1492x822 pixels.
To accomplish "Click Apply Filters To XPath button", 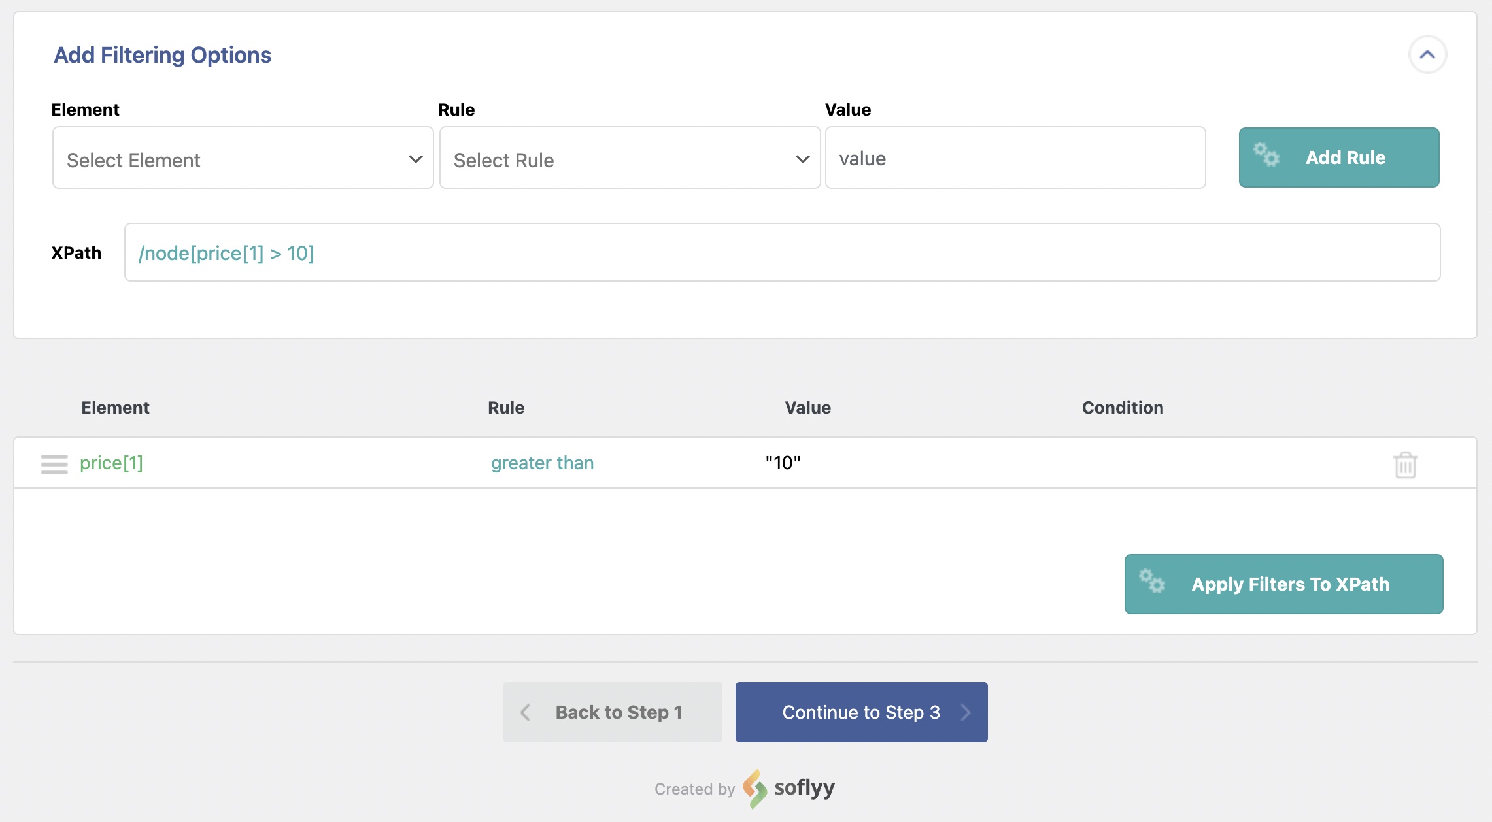I will [1283, 584].
